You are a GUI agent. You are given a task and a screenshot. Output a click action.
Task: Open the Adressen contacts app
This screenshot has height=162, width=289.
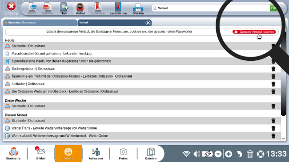click(x=96, y=154)
